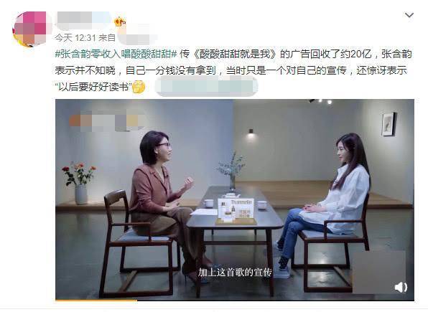The height and width of the screenshot is (312, 428).
Task: Open the post options chevron menu
Action: (x=409, y=15)
